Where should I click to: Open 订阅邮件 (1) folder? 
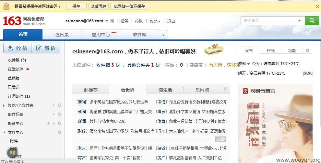[19, 96]
